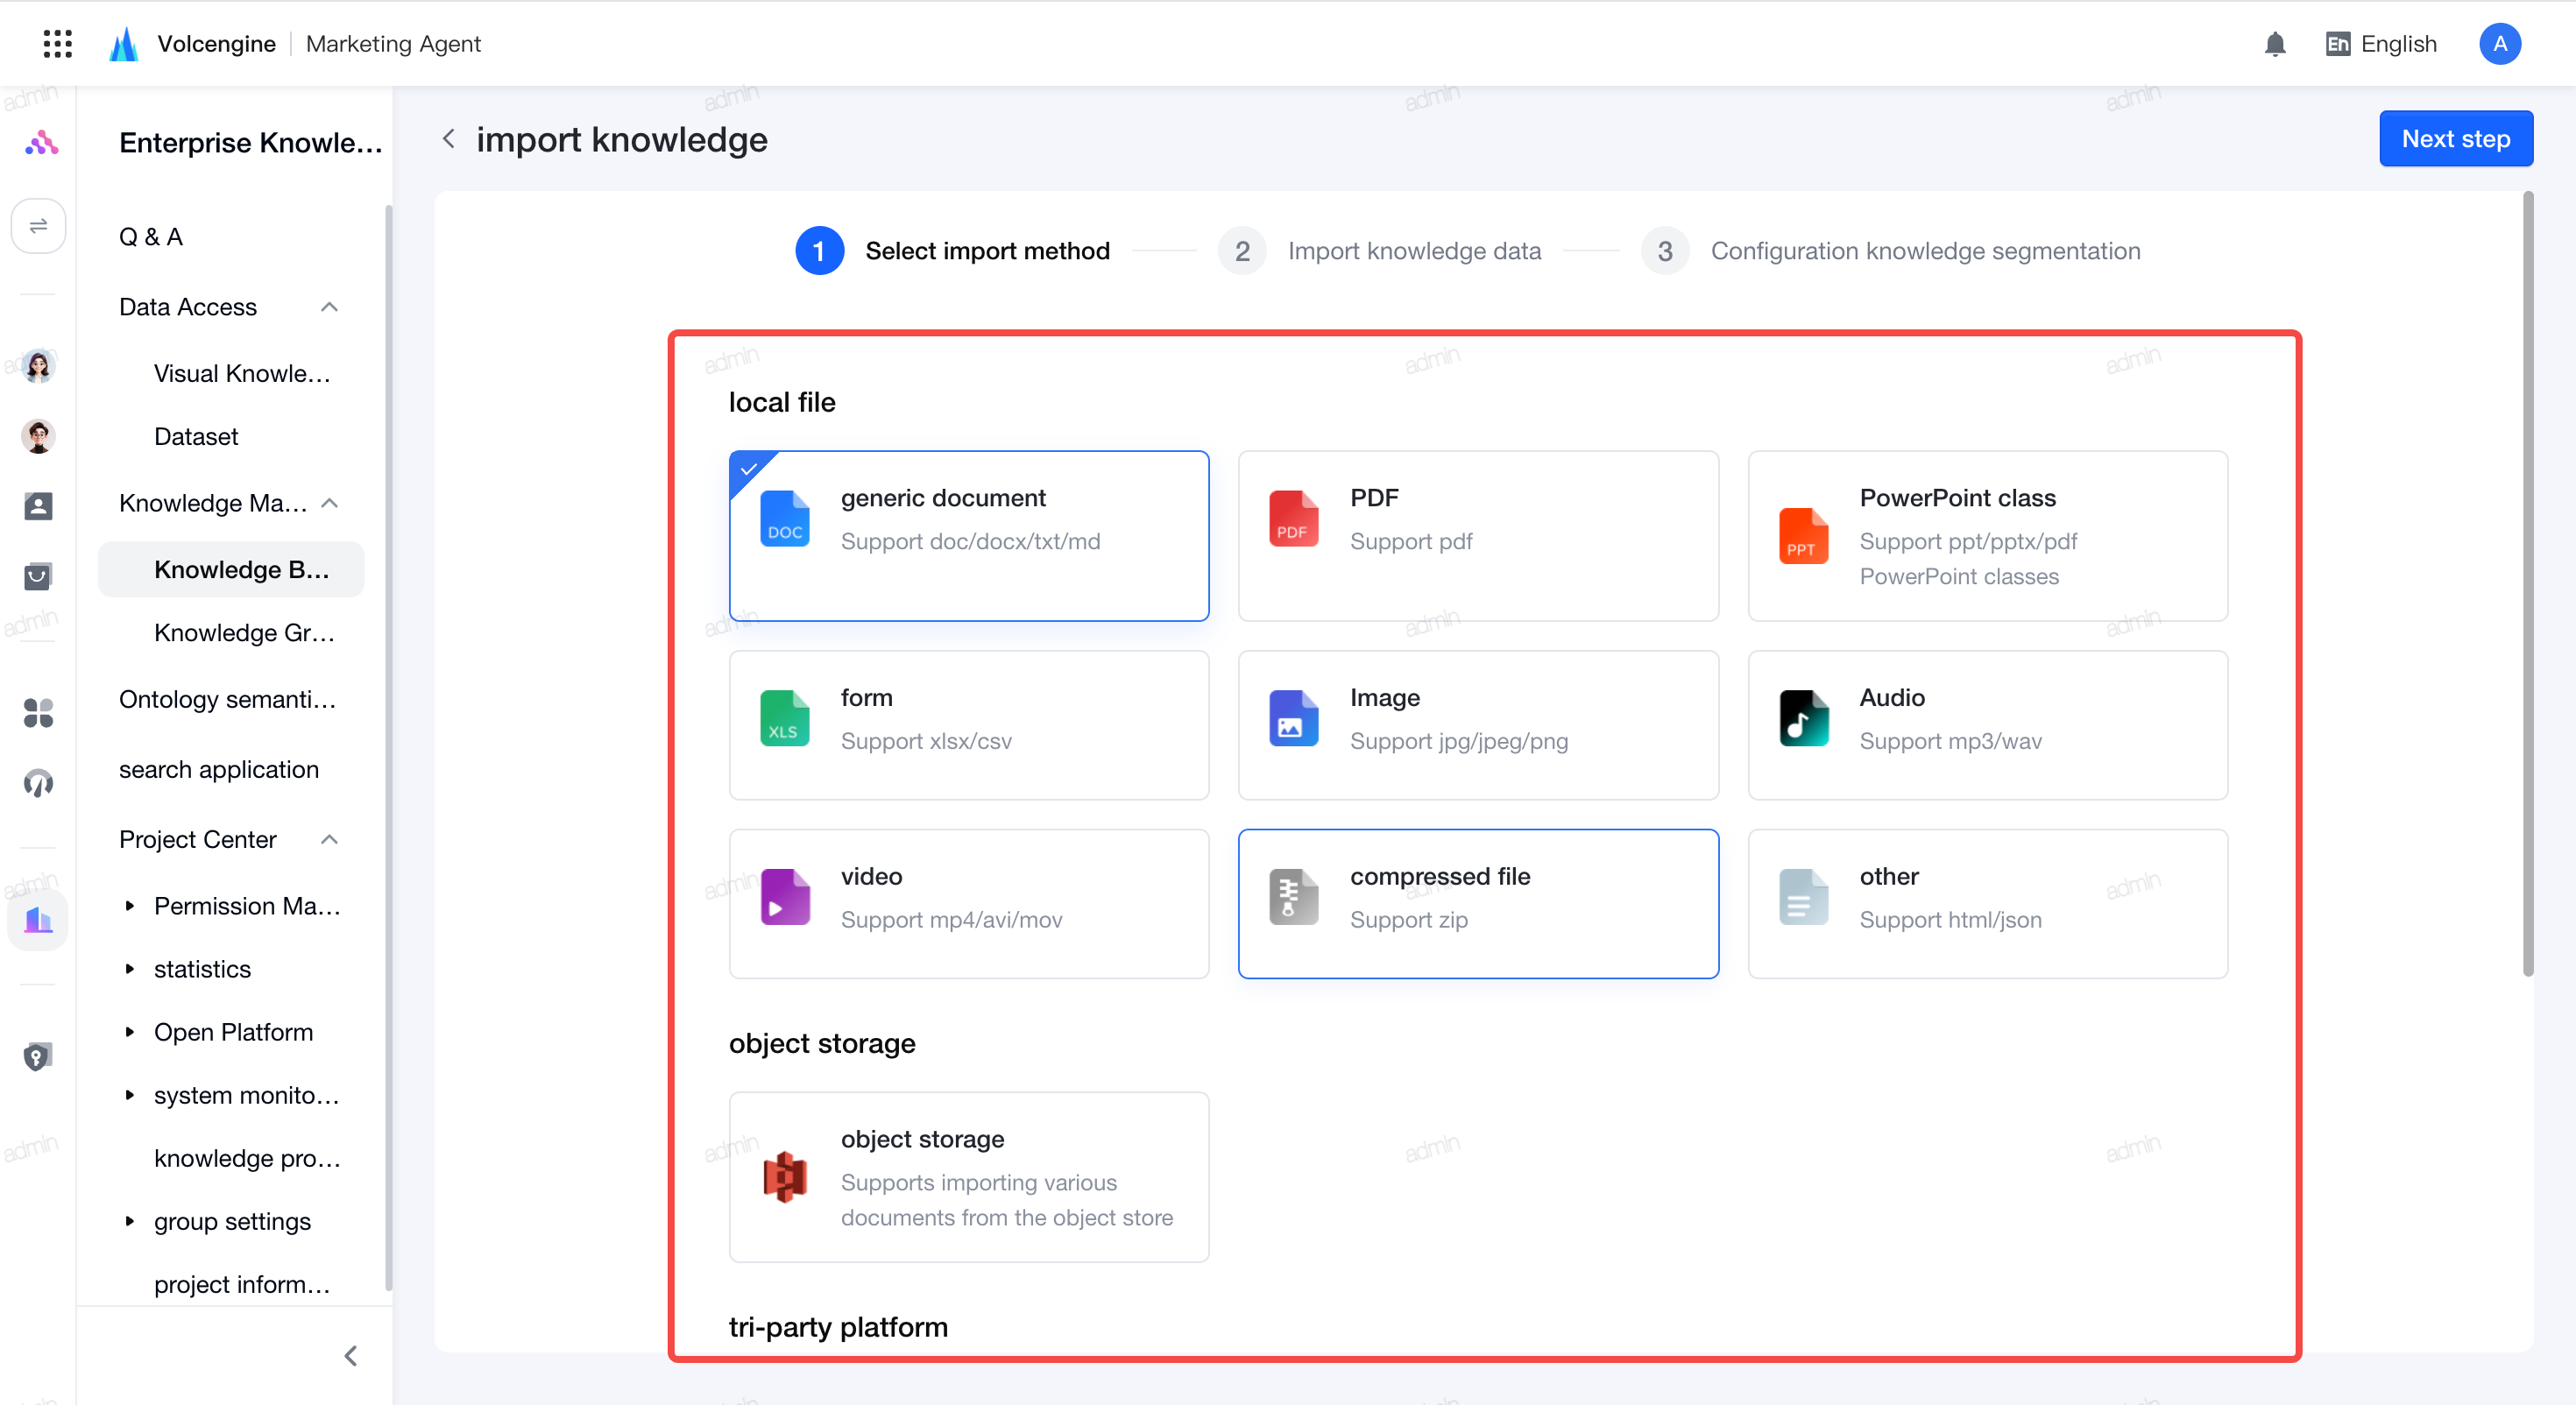2576x1405 pixels.
Task: Open the English language selector
Action: point(2381,44)
